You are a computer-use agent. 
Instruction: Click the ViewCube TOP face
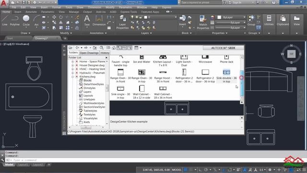291,54
